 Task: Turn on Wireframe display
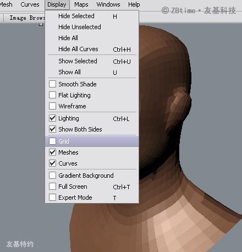pos(52,106)
